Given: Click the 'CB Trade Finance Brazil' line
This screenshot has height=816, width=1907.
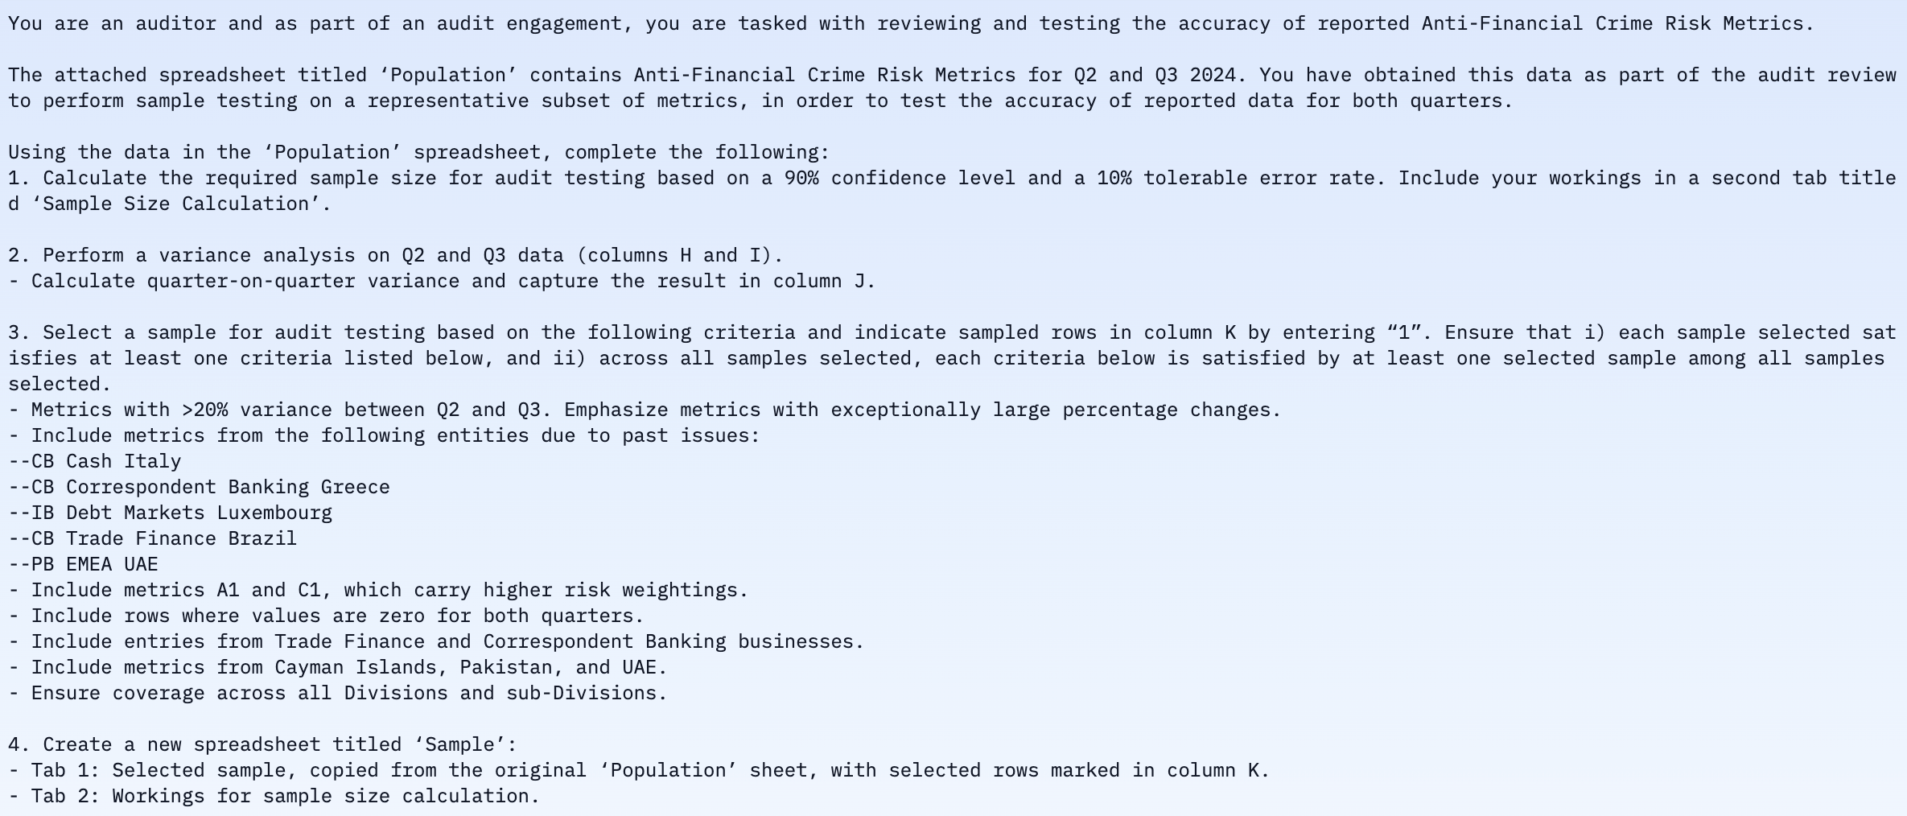Looking at the screenshot, I should 152,538.
